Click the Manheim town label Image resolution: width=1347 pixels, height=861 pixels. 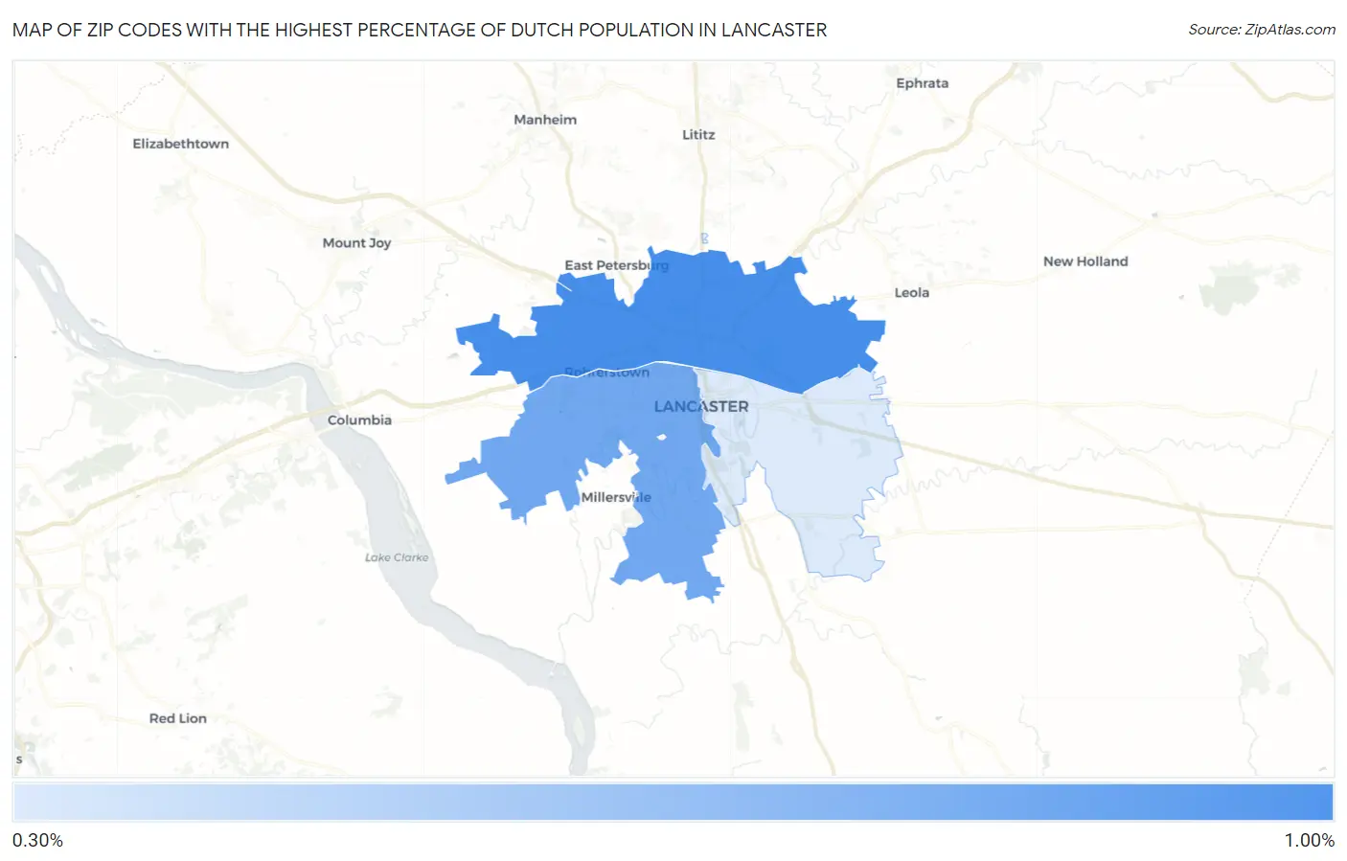545,120
